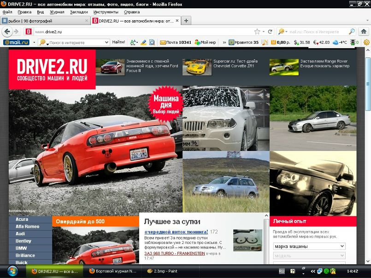The height and width of the screenshot is (278, 371).
Task: Bookmark this page with the star icon
Action: click(x=257, y=32)
